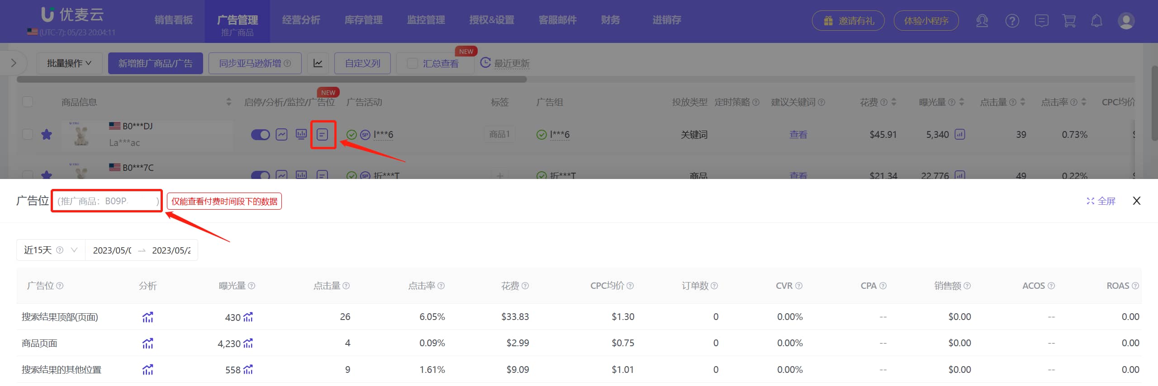
Task: Expand the 批量操作 dropdown
Action: click(69, 63)
